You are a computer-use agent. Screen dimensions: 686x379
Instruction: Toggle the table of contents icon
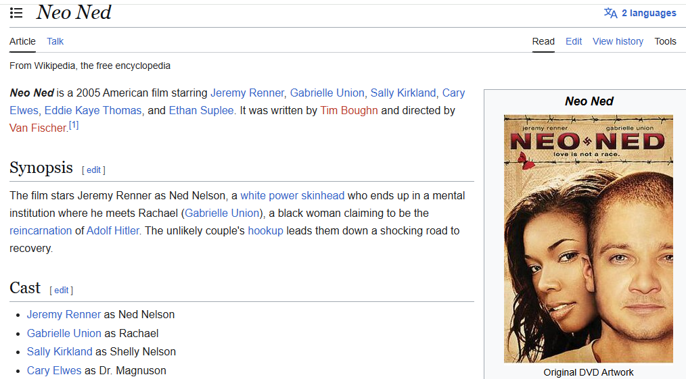coord(16,14)
